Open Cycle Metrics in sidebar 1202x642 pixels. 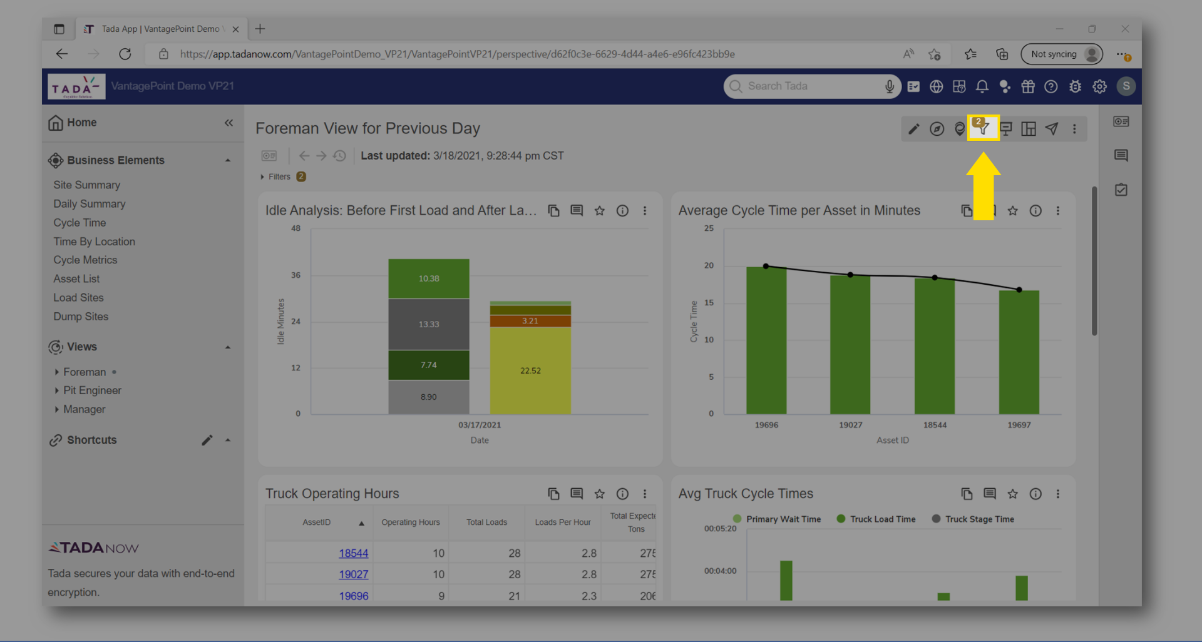[x=85, y=260]
